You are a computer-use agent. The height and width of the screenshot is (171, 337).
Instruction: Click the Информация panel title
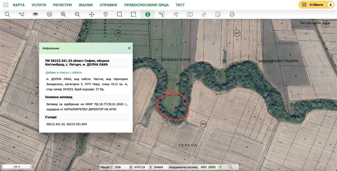coord(51,48)
